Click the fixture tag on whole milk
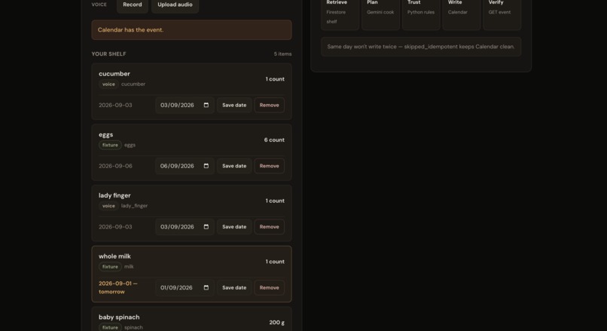607x331 pixels. pyautogui.click(x=110, y=267)
